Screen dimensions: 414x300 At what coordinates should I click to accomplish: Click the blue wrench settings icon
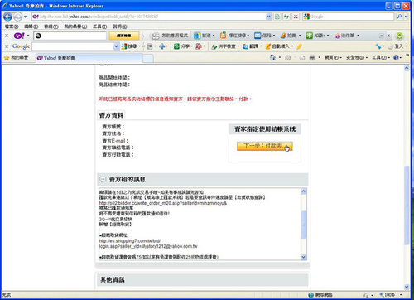[379, 46]
